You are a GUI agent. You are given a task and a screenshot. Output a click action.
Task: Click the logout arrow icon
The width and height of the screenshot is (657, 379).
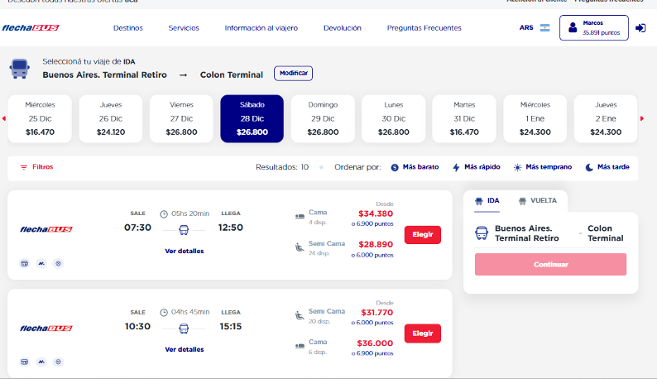point(640,27)
